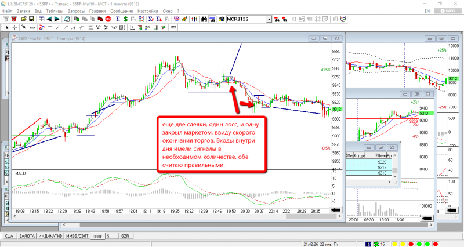Expand the MCR9126 dropdown arrow

[269, 19]
